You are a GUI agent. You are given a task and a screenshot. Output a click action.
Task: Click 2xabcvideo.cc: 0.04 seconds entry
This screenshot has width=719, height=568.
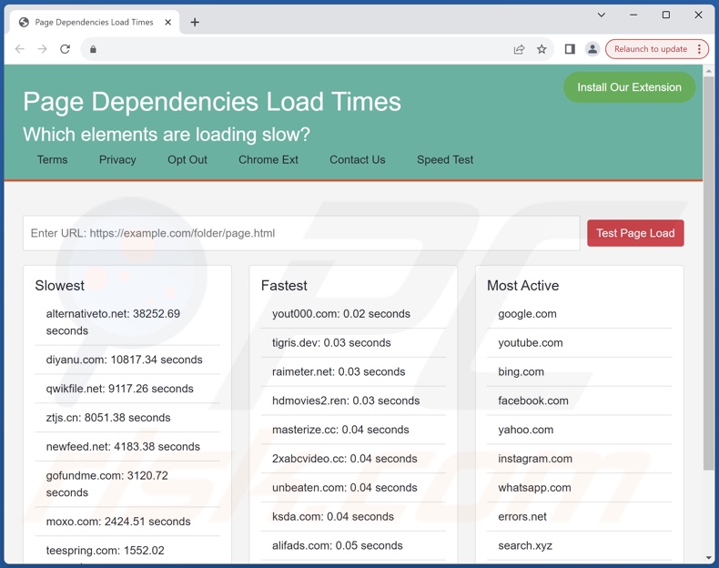pos(345,459)
